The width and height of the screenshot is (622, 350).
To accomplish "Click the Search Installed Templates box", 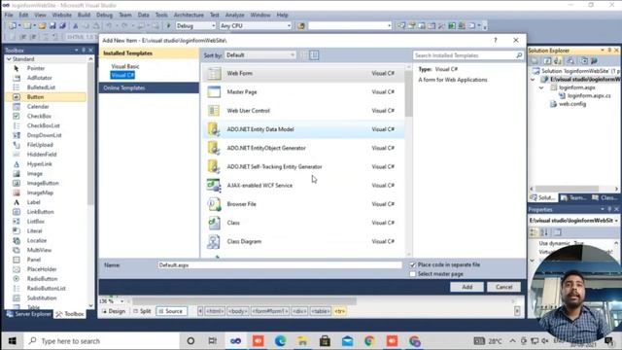I will [465, 55].
